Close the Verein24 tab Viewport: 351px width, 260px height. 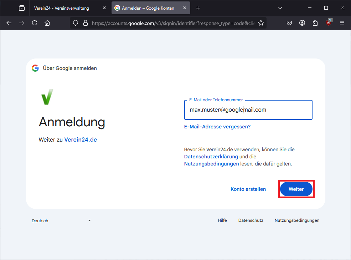tap(104, 8)
